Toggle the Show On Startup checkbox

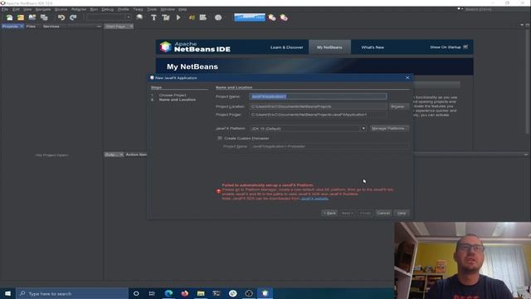pos(465,47)
